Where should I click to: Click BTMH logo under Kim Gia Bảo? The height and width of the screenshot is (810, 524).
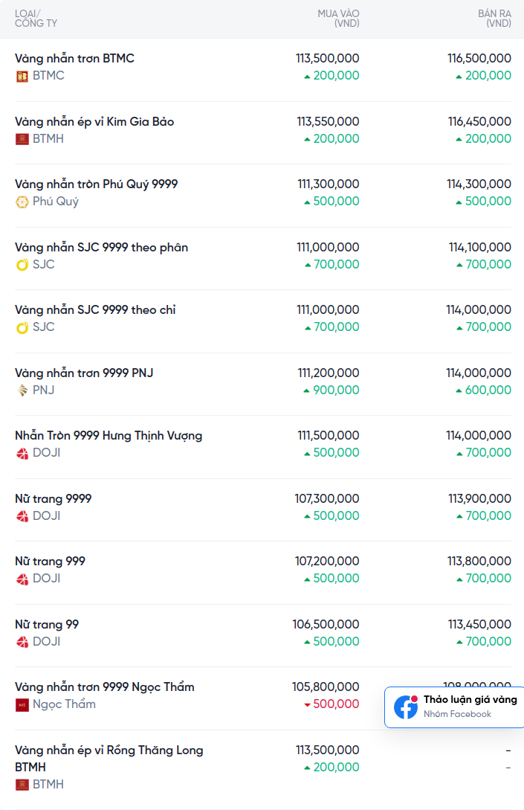[x=22, y=139]
